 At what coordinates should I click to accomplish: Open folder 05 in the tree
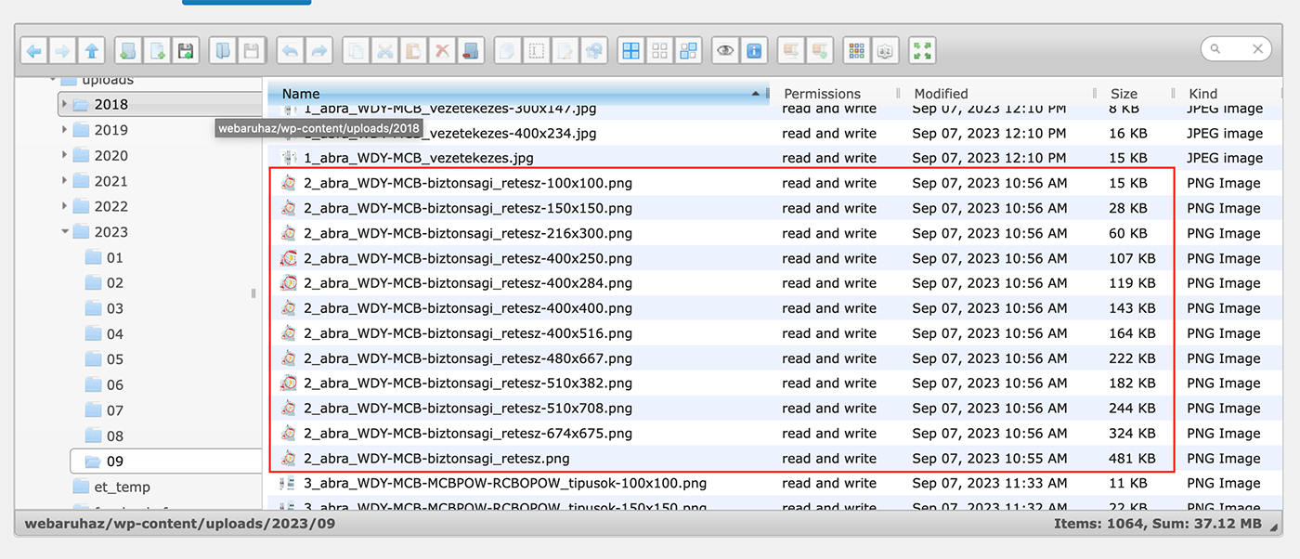pyautogui.click(x=114, y=359)
